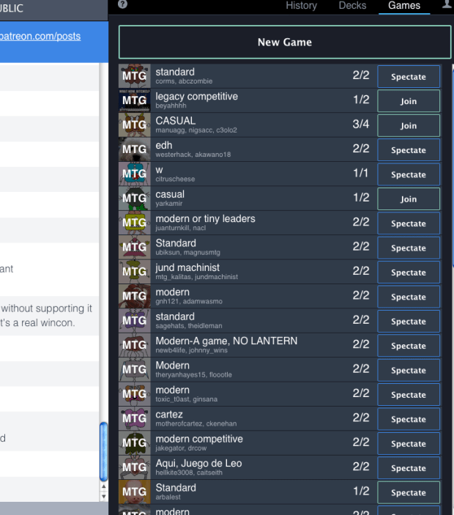This screenshot has width=454, height=515.
Task: Click MTG avatar of the cartez game
Action: (135, 418)
